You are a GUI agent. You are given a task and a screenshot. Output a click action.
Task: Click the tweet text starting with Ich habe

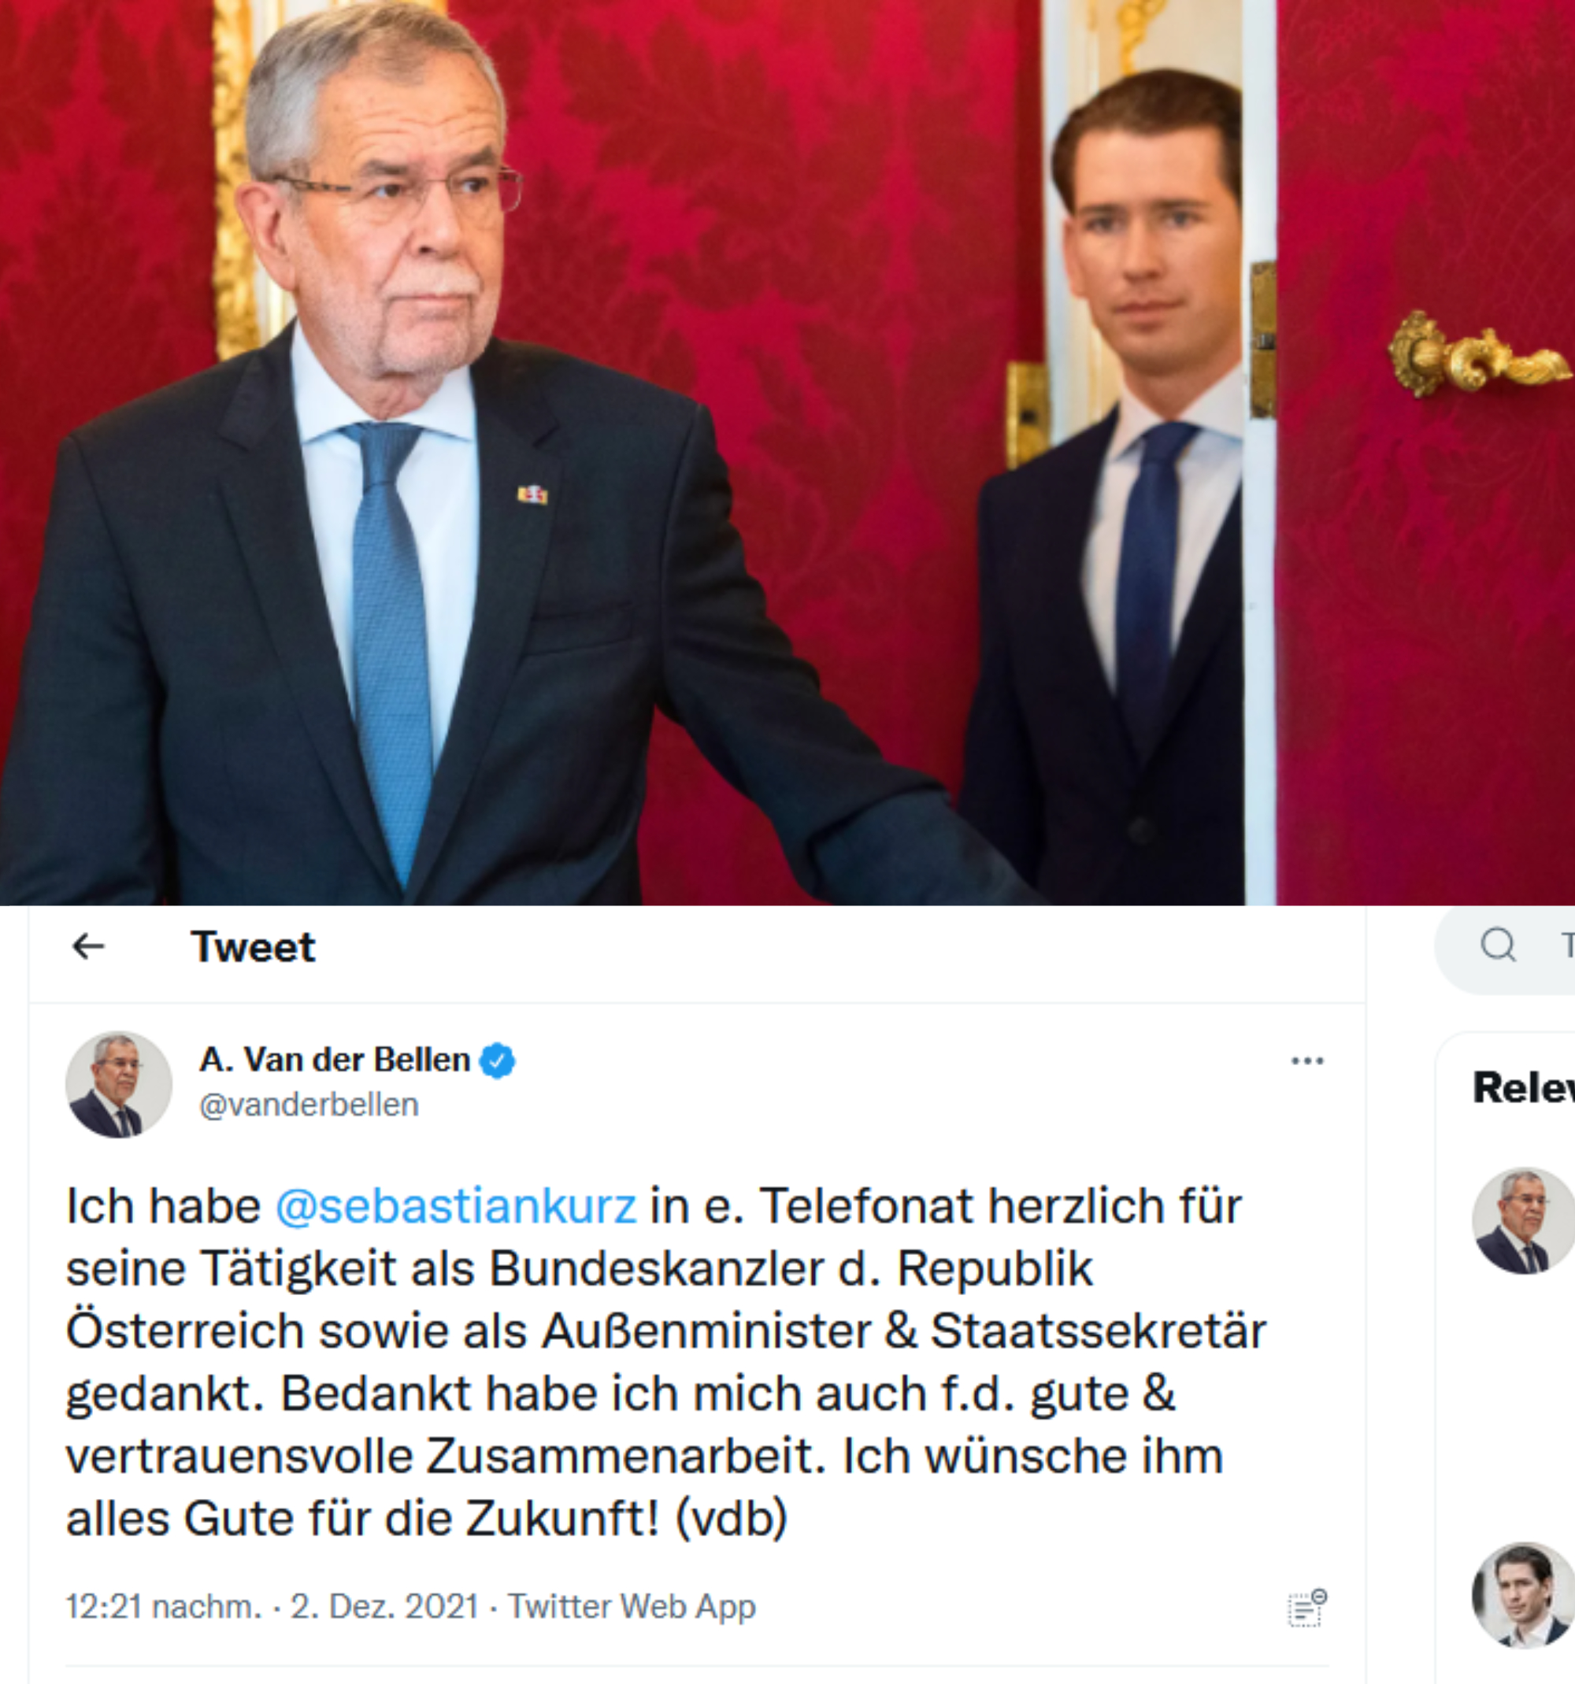point(666,1361)
